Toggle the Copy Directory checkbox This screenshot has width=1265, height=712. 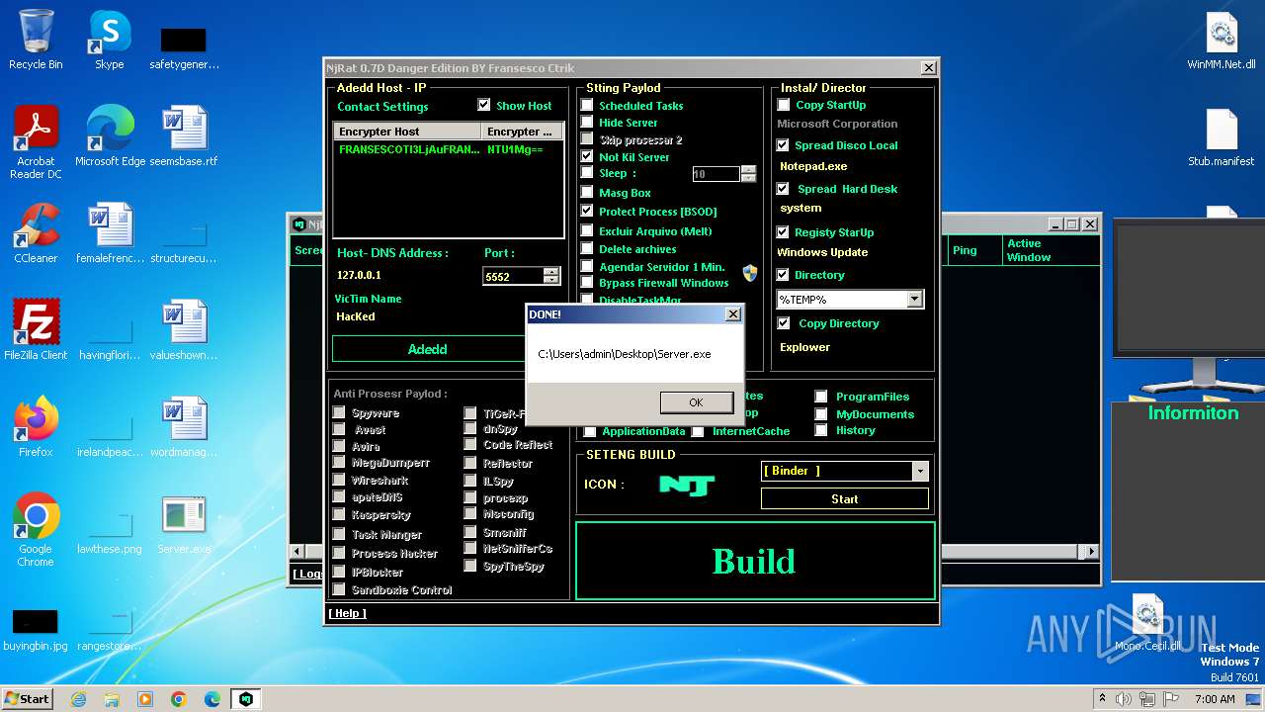pos(784,323)
